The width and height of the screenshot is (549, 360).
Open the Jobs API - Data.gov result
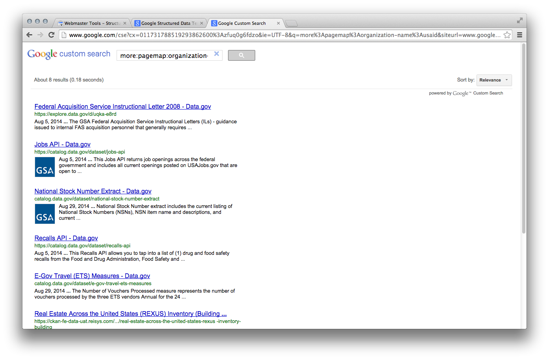coord(62,144)
